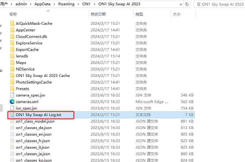Select the NDService folder icon
Viewport: 245px width, 162px height.
pyautogui.click(x=12, y=69)
